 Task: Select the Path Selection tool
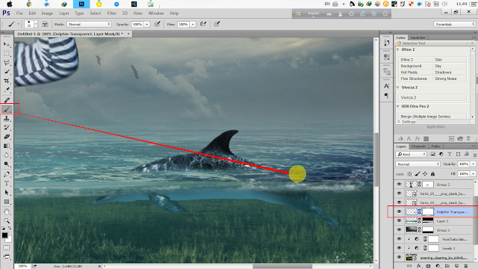point(7,193)
